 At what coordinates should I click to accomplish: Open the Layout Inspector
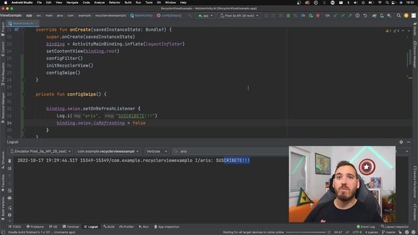[394, 227]
